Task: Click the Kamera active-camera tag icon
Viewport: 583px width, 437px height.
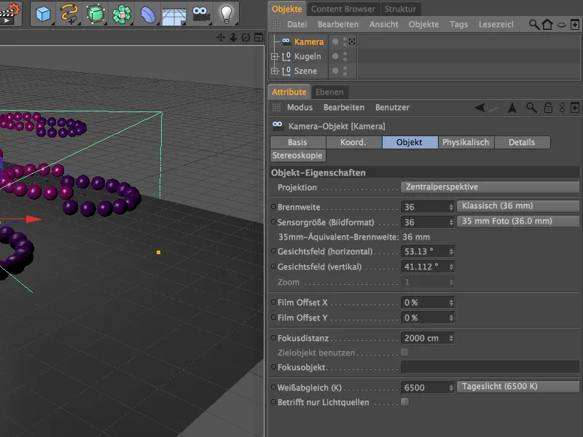Action: coord(352,42)
